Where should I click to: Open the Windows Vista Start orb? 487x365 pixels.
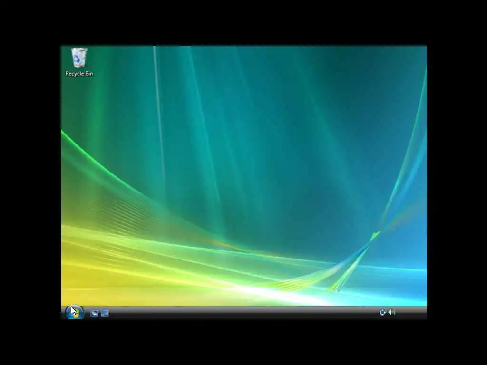(75, 312)
